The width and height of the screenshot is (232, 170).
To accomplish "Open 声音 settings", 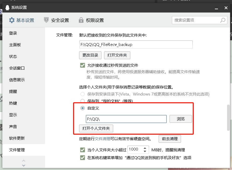I will pos(24,126).
